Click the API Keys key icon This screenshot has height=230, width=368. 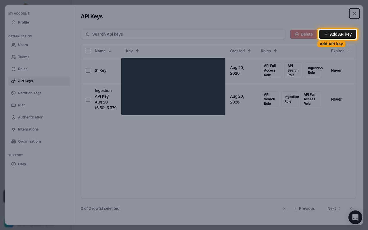pyautogui.click(x=14, y=81)
